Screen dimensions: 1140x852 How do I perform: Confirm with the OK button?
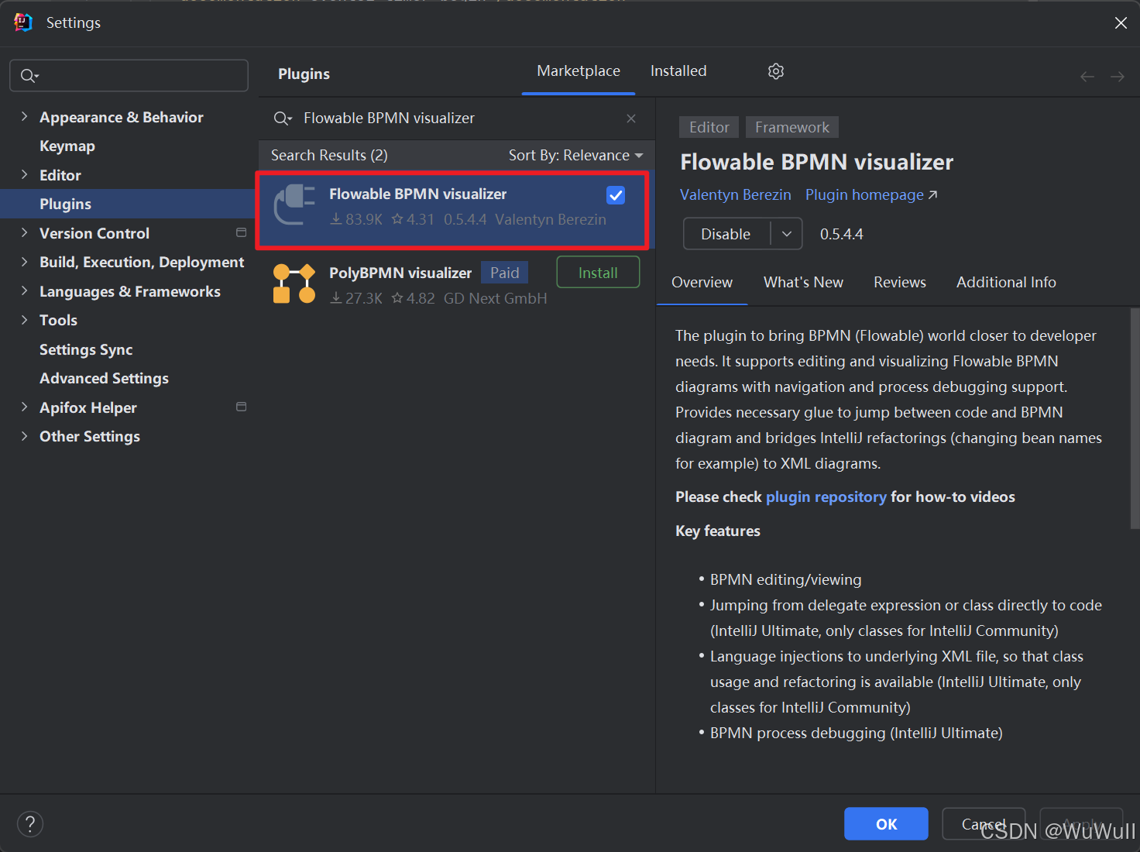[x=886, y=824]
